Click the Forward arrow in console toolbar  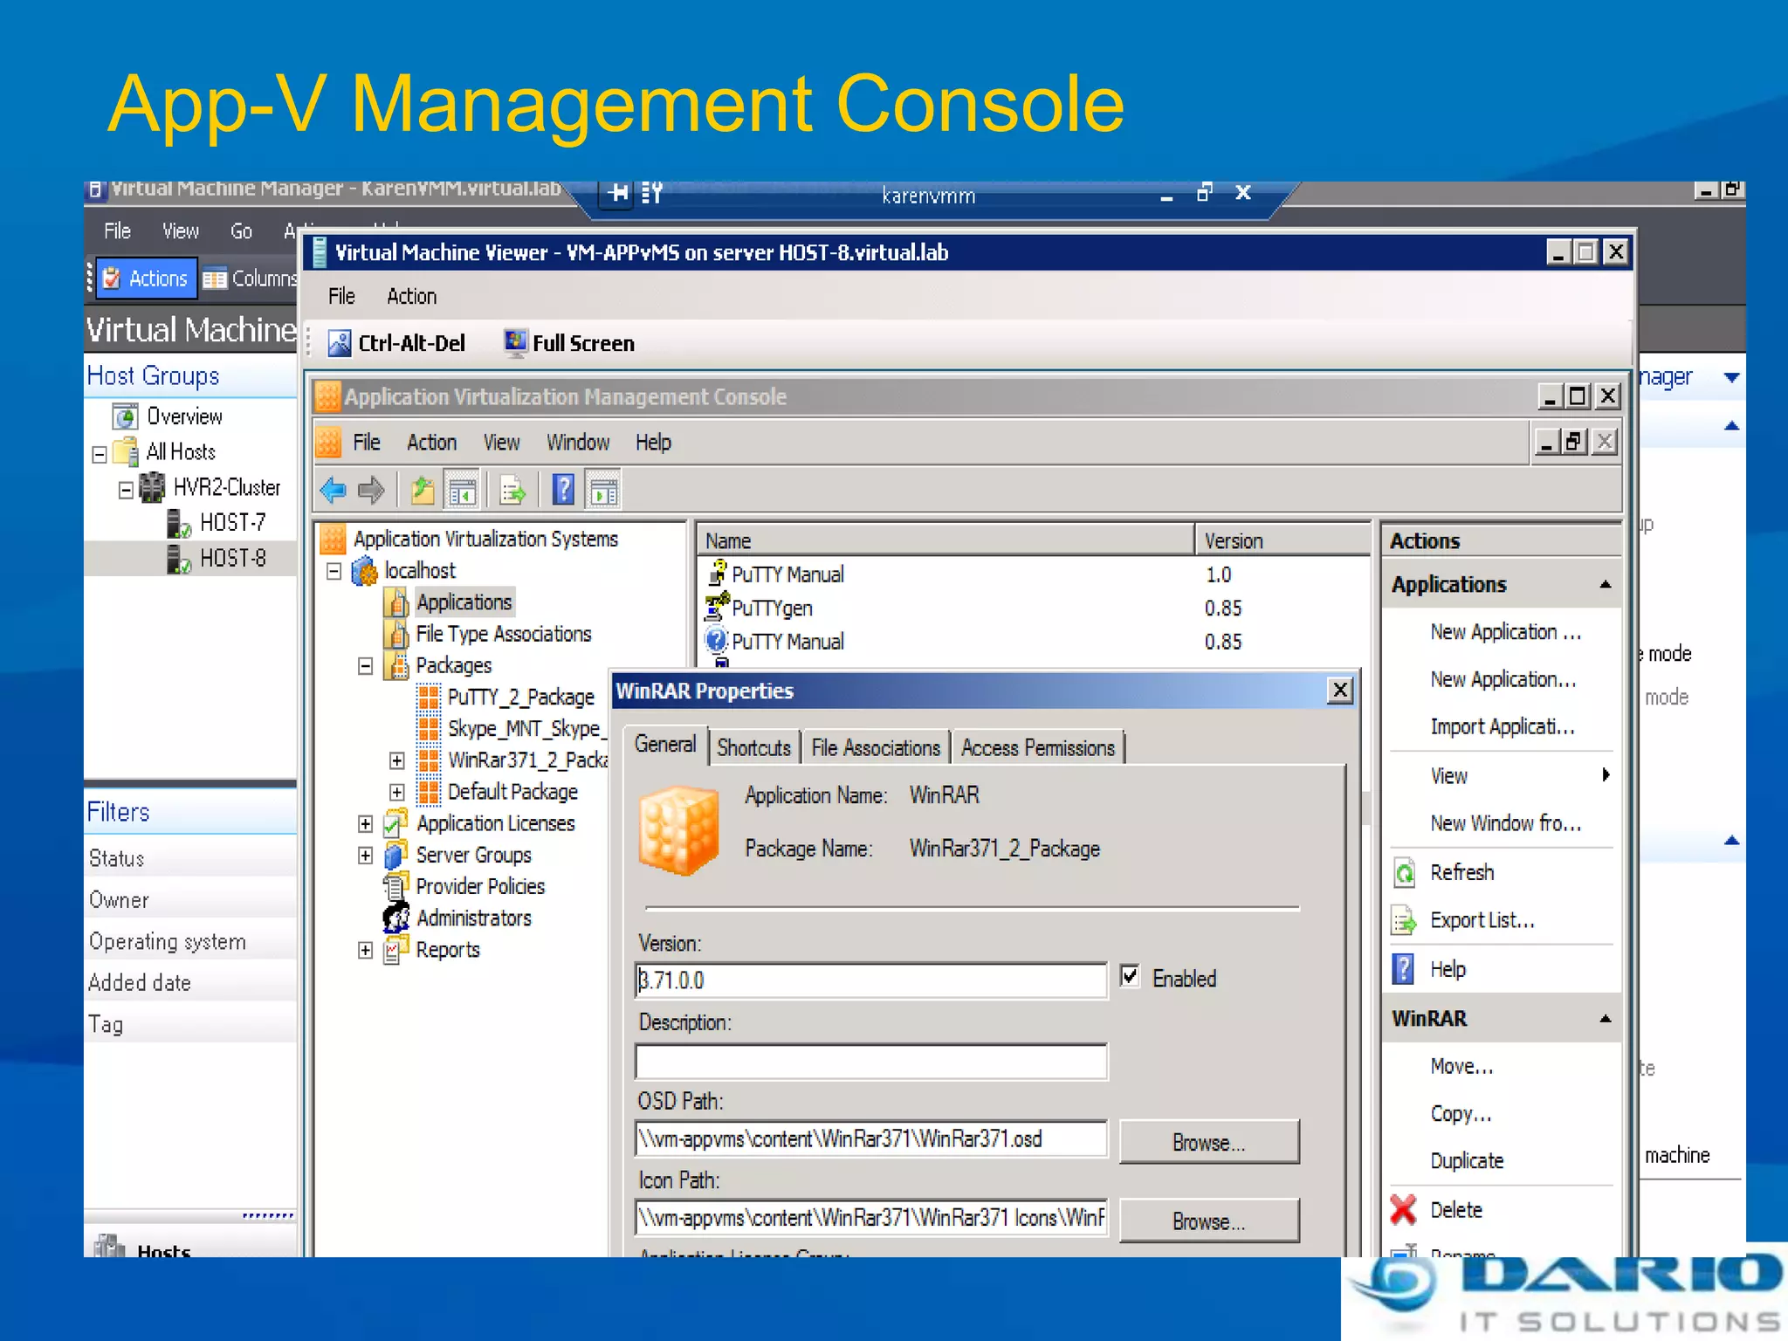372,491
